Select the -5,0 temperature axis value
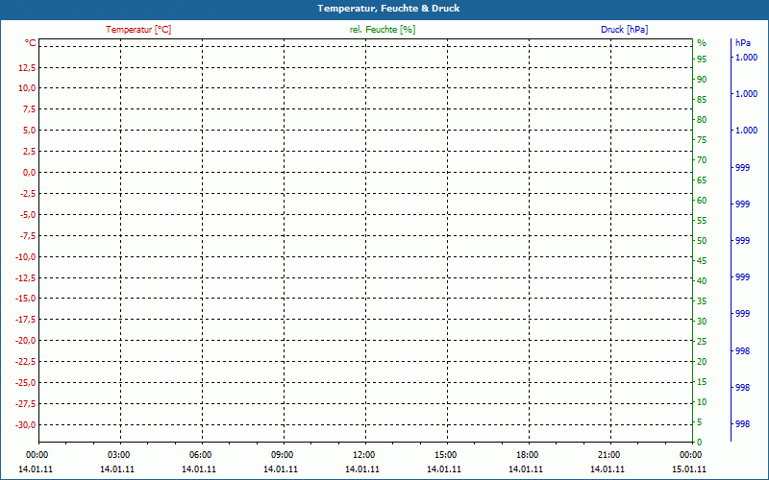The width and height of the screenshot is (769, 480). tap(28, 214)
